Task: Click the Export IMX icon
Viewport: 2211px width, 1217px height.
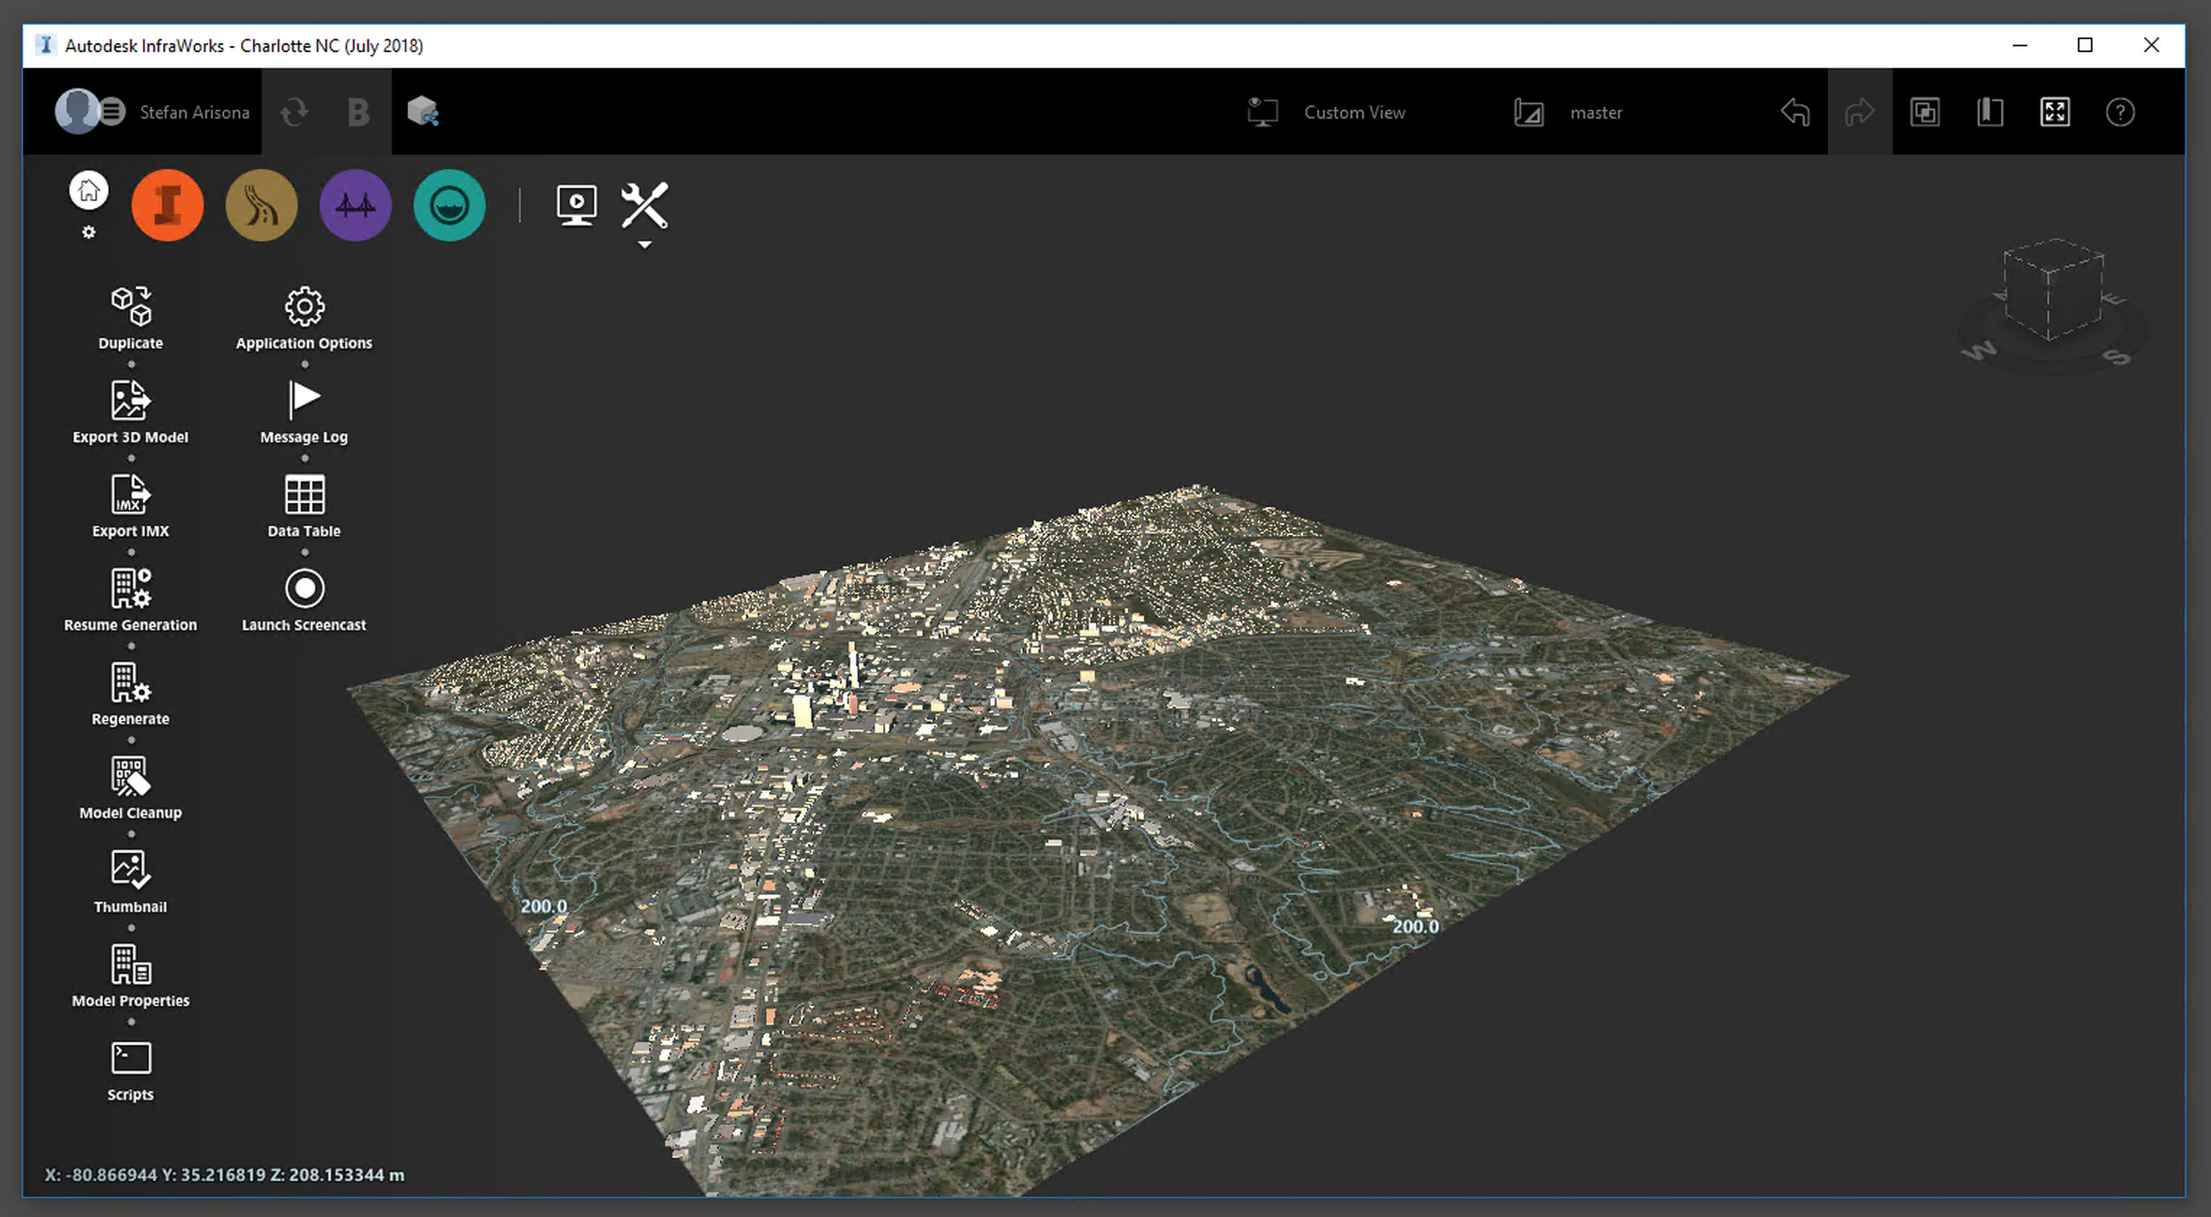Action: point(130,495)
